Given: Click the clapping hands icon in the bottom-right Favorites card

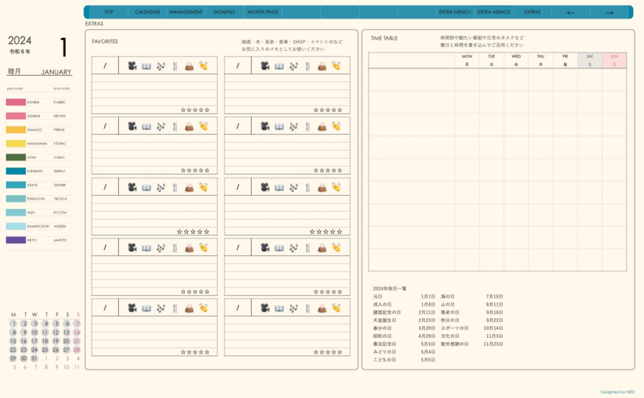Looking at the screenshot, I should [336, 308].
